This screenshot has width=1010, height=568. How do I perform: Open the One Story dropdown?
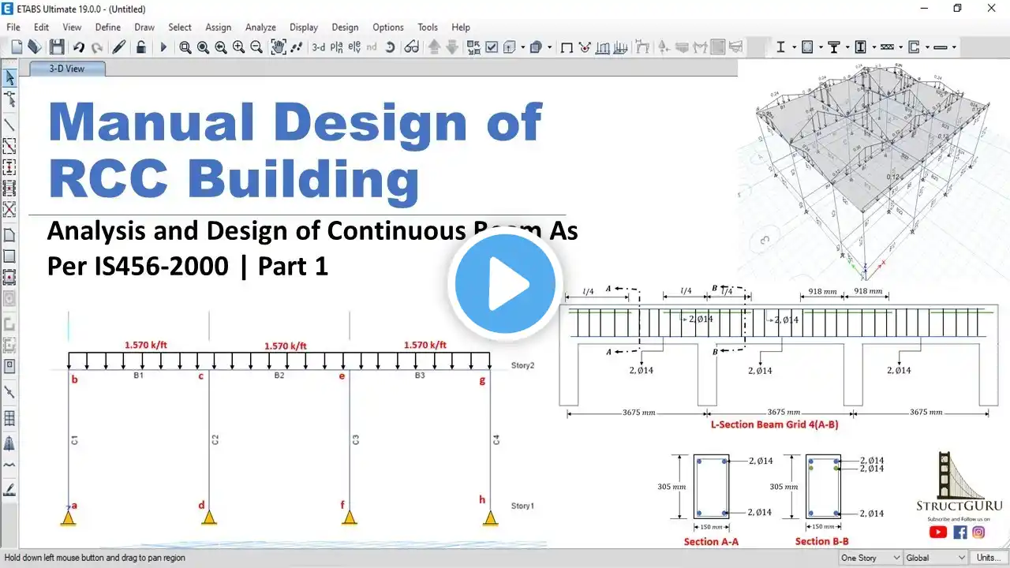click(870, 558)
